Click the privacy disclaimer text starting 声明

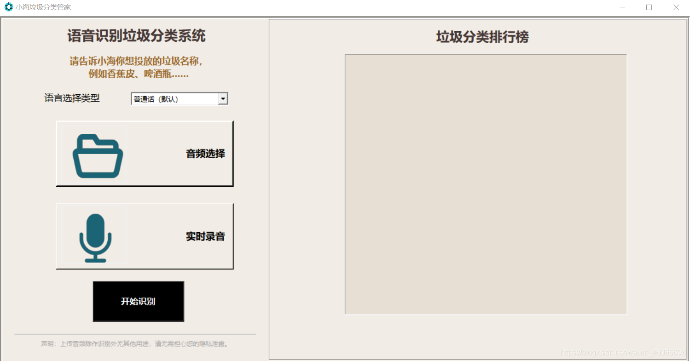pyautogui.click(x=135, y=344)
